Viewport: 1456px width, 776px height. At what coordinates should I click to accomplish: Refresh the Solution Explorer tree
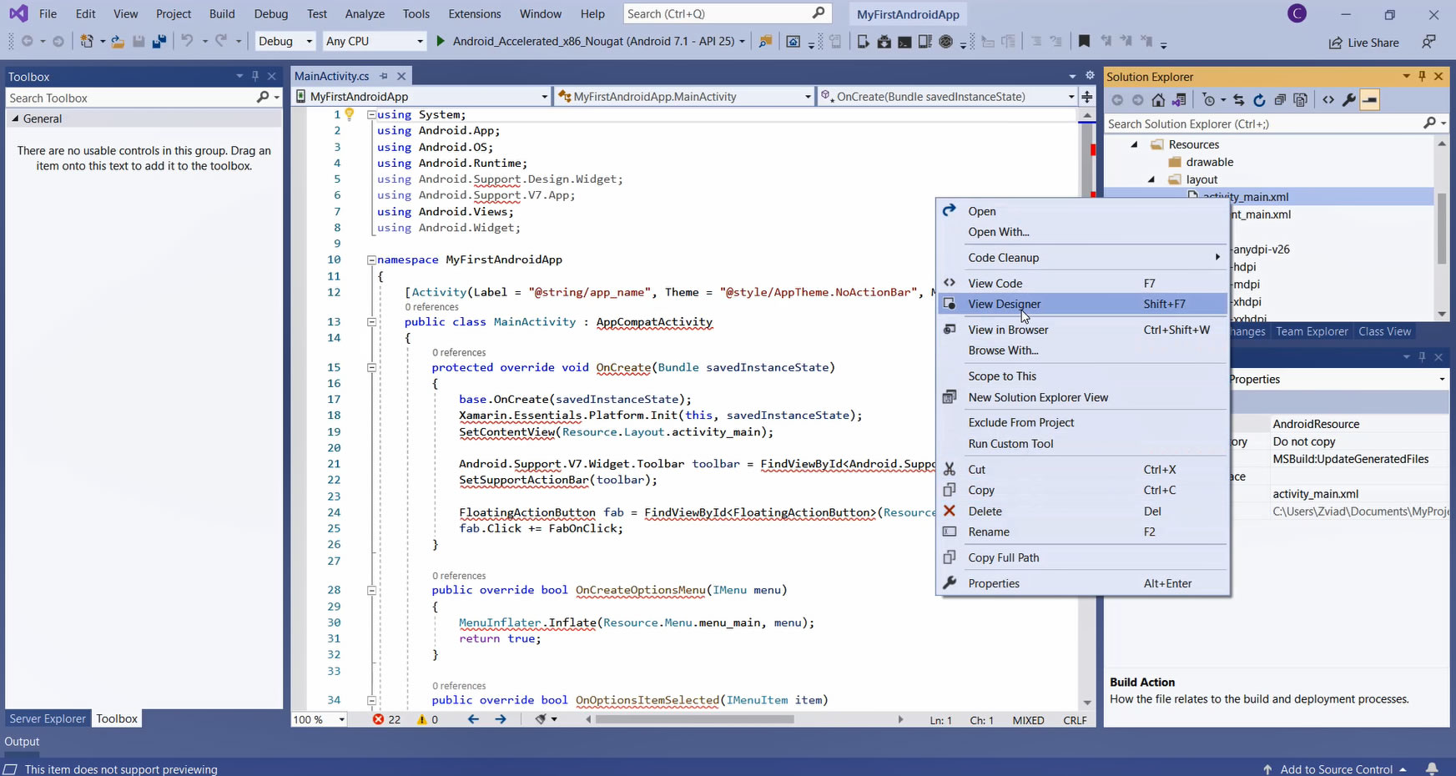(x=1259, y=100)
